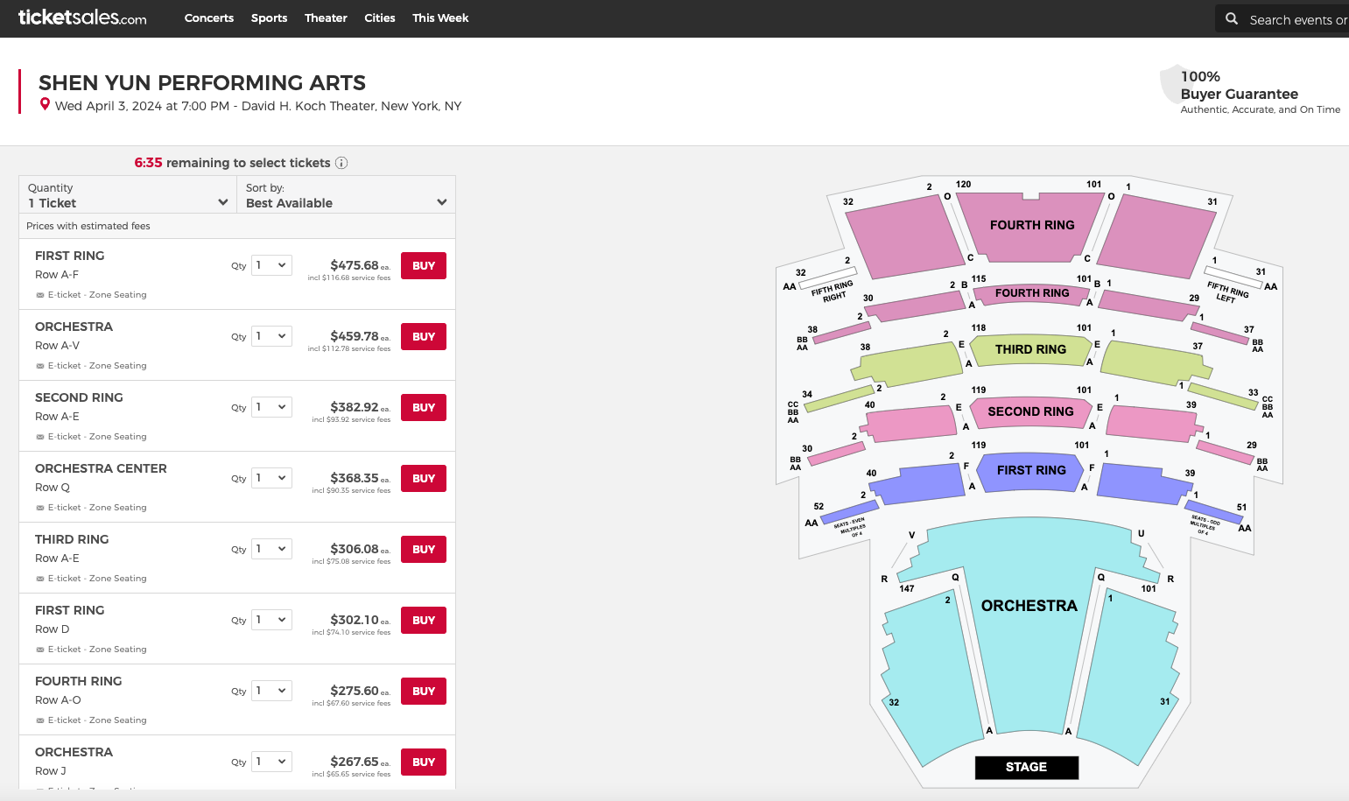Select the First Ring center section on map
This screenshot has width=1349, height=801.
[1031, 470]
